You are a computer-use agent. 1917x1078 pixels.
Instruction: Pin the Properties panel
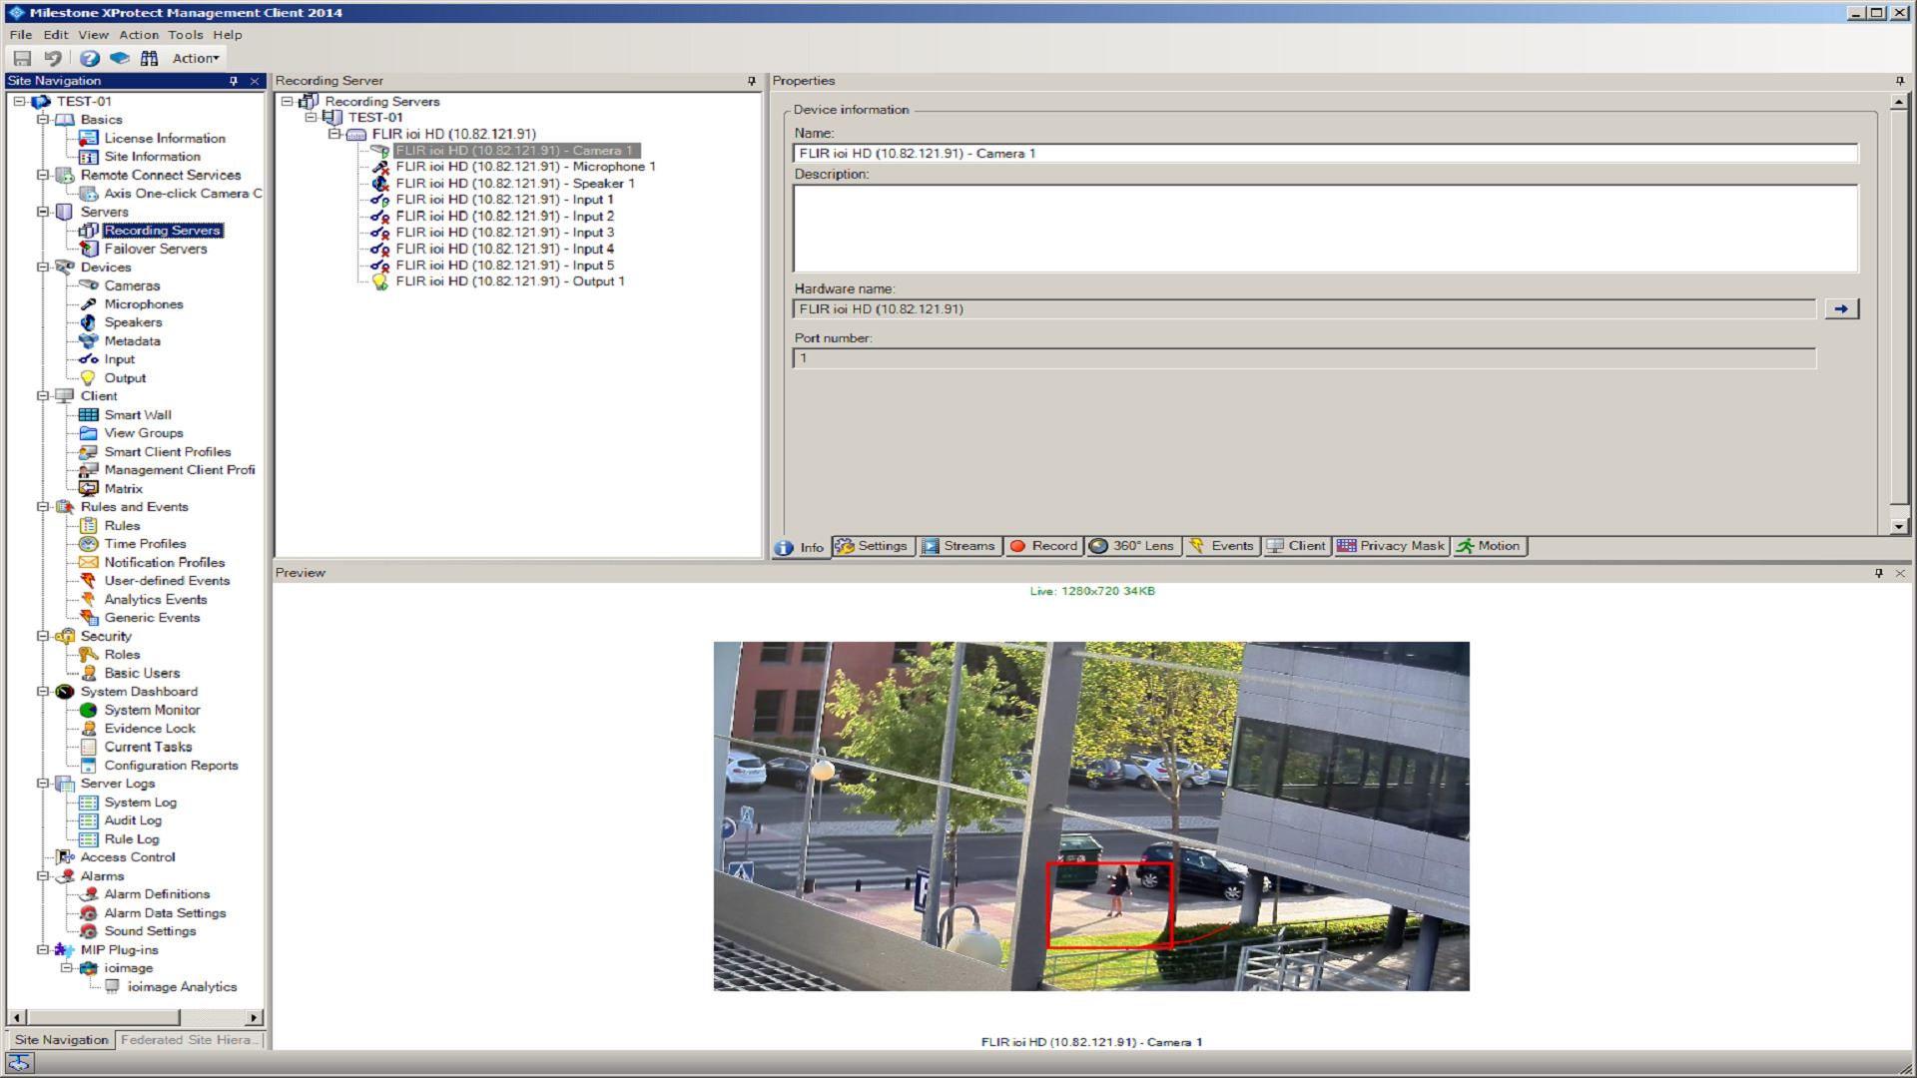[1899, 81]
